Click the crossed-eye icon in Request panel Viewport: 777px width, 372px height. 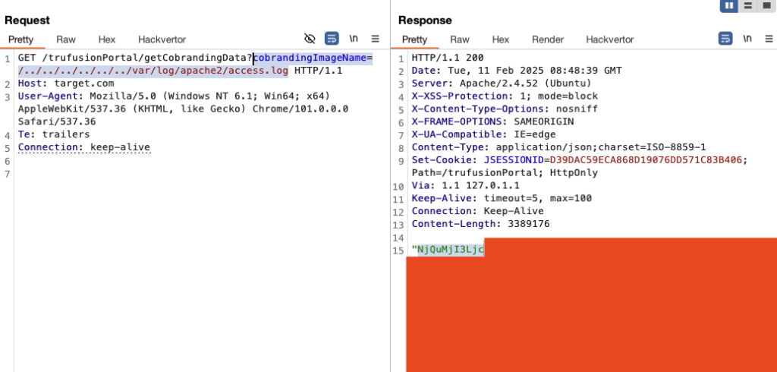(310, 39)
